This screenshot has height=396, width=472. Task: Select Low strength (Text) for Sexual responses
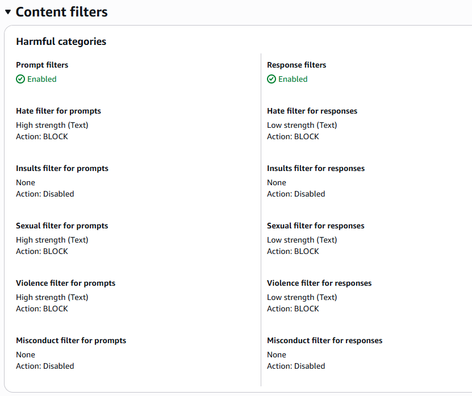click(302, 240)
